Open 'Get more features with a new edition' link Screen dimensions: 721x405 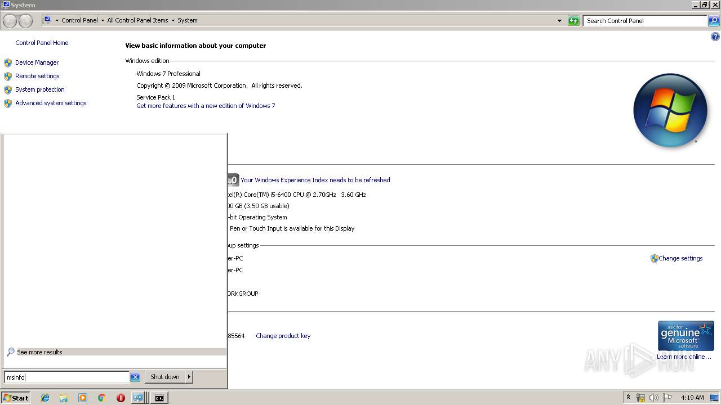coord(206,106)
